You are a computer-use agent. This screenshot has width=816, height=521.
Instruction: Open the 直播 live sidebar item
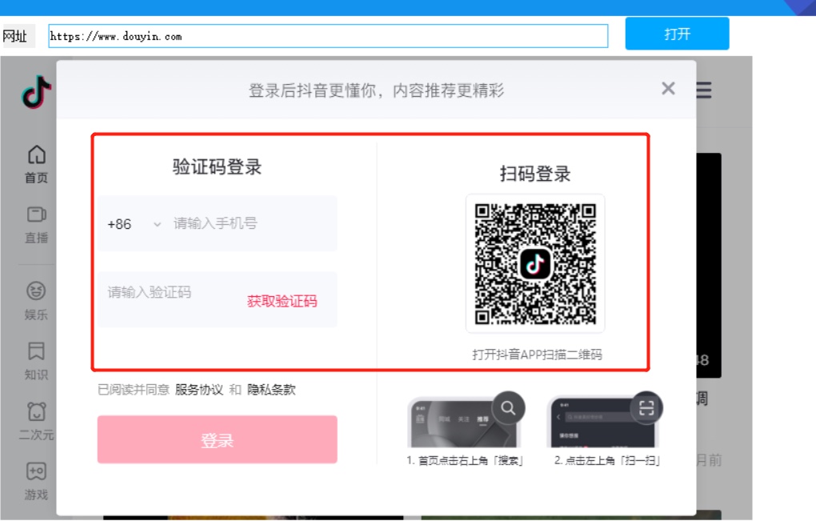click(x=37, y=225)
